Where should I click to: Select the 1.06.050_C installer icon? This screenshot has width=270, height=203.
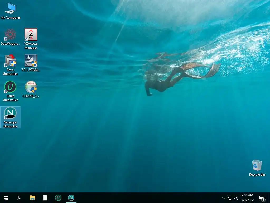(x=31, y=89)
